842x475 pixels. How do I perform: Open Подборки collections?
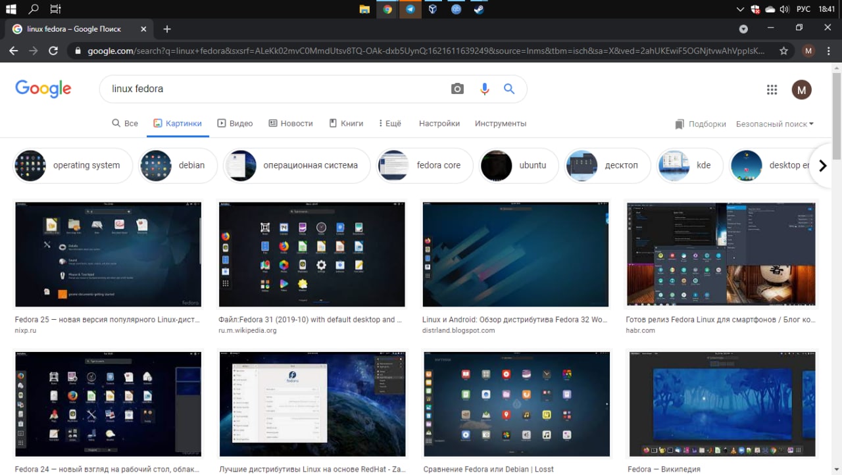point(701,124)
